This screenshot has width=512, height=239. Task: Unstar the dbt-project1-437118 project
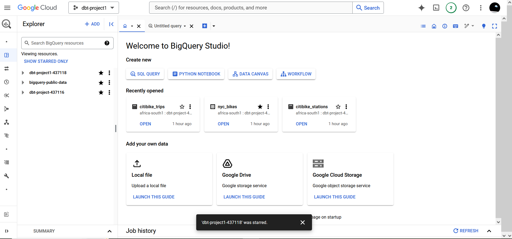(x=101, y=73)
